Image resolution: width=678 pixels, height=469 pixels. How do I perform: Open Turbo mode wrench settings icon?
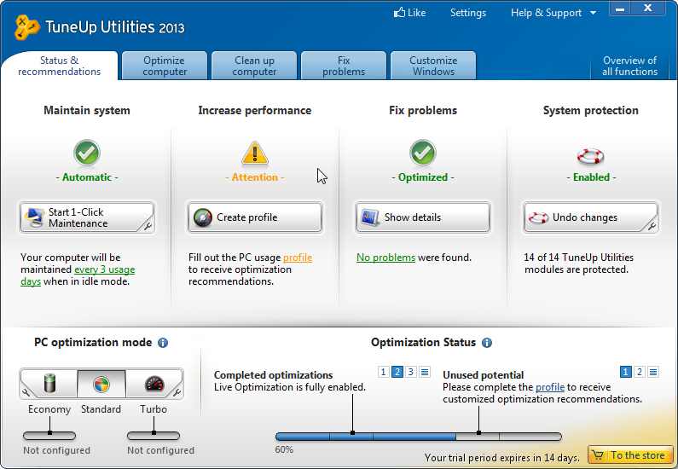coord(177,392)
